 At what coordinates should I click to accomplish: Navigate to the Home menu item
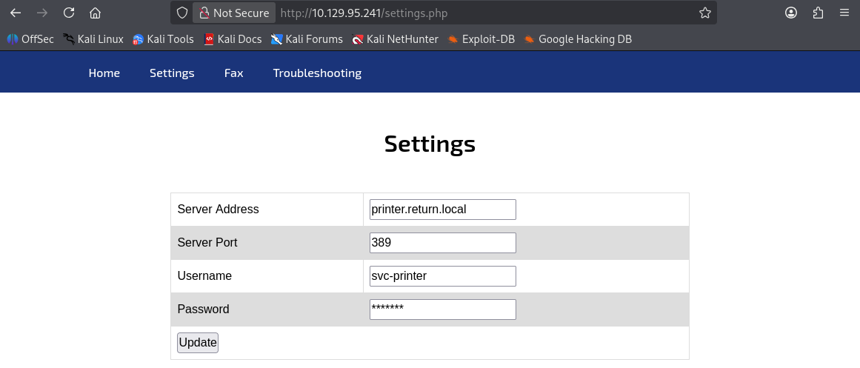(x=104, y=73)
